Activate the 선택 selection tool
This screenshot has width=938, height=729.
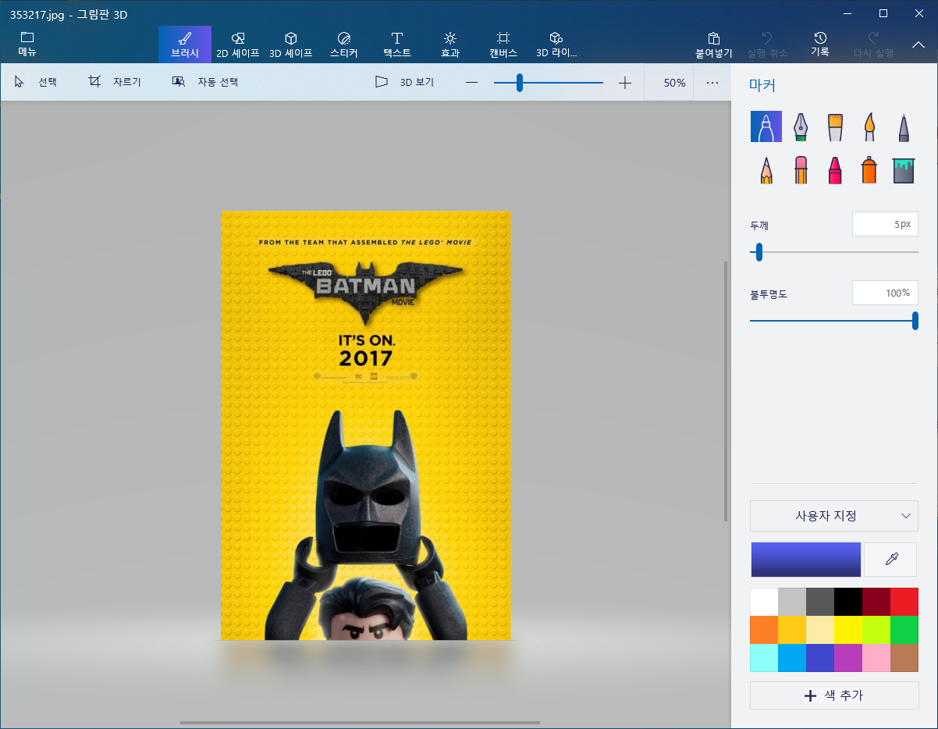36,82
